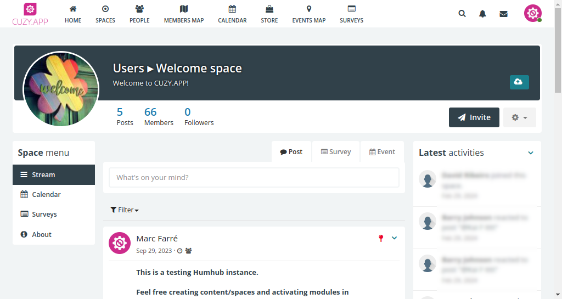
Task: Click the CUZY.APP logo
Action: pyautogui.click(x=30, y=14)
